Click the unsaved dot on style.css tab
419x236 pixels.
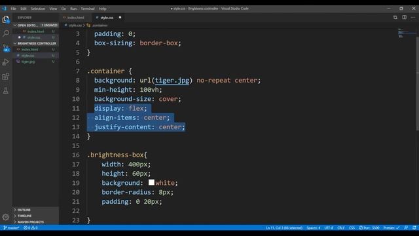(120, 18)
